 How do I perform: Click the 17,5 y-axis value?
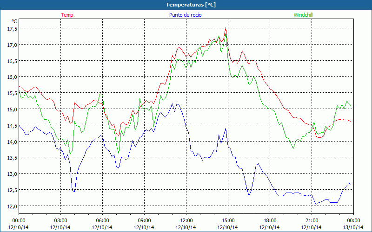12,28
